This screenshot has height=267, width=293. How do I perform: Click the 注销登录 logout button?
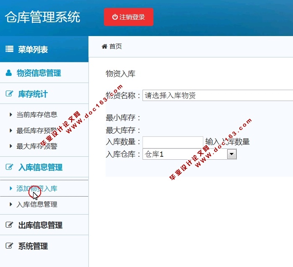(x=129, y=17)
